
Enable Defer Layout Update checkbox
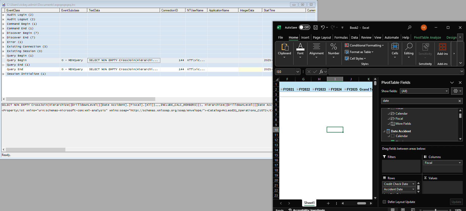tap(384, 202)
